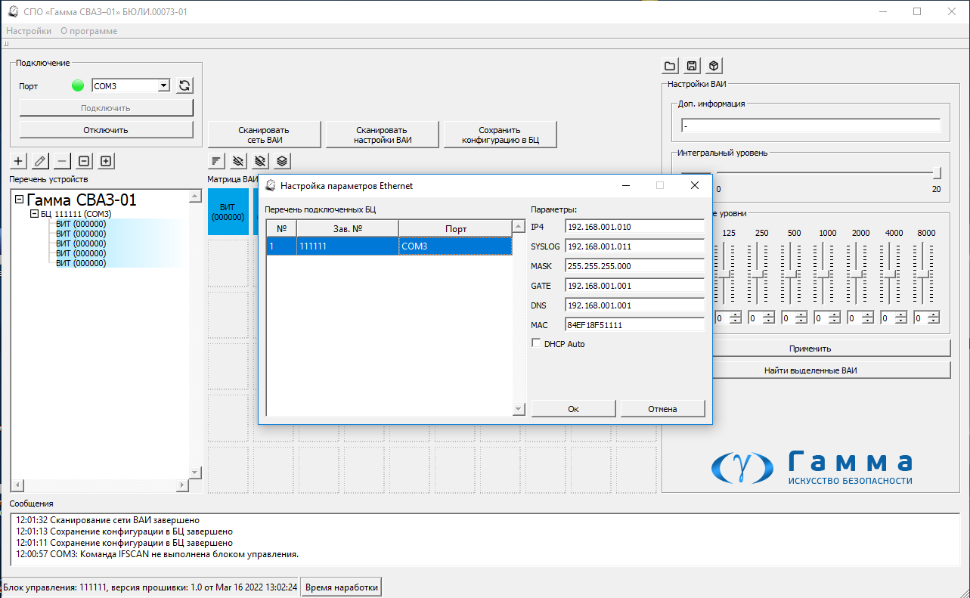Edit the selected device with the pencil icon
Image resolution: width=970 pixels, height=598 pixels.
pos(41,160)
